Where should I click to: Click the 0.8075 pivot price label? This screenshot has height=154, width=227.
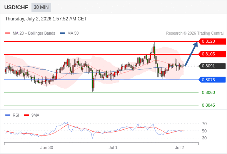(x=212, y=80)
